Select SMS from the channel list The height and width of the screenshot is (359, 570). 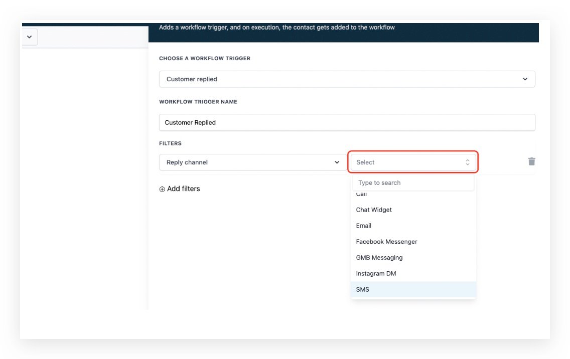[363, 289]
